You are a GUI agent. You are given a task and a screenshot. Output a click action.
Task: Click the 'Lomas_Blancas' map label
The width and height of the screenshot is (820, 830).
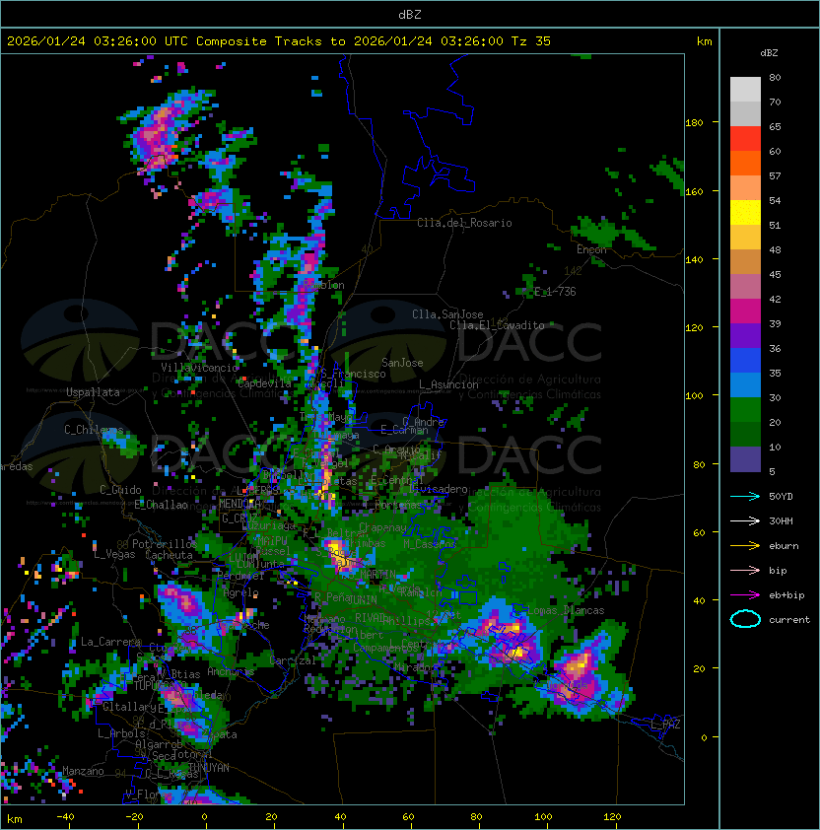click(x=566, y=610)
